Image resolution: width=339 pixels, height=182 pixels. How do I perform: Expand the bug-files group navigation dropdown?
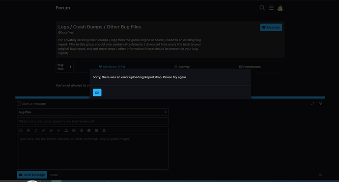[64, 67]
